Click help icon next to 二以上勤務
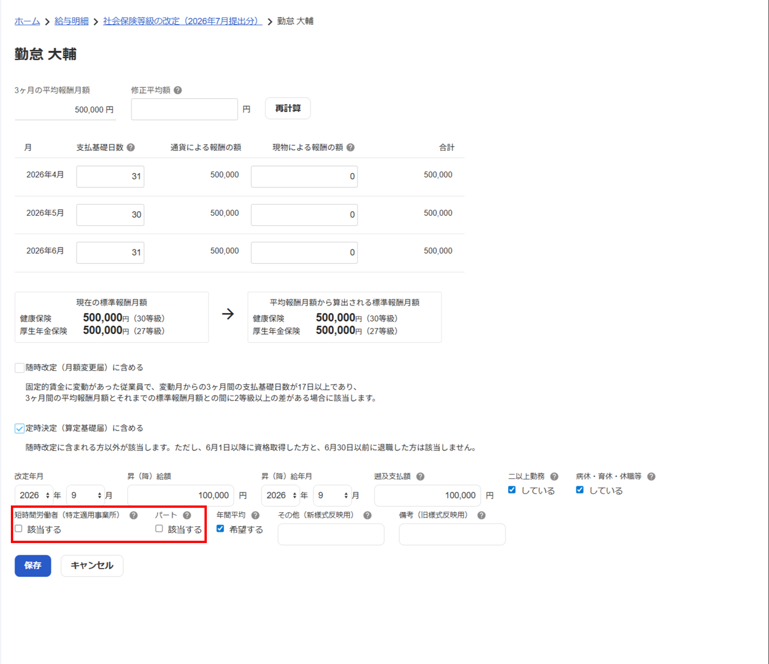This screenshot has height=664, width=769. click(554, 476)
